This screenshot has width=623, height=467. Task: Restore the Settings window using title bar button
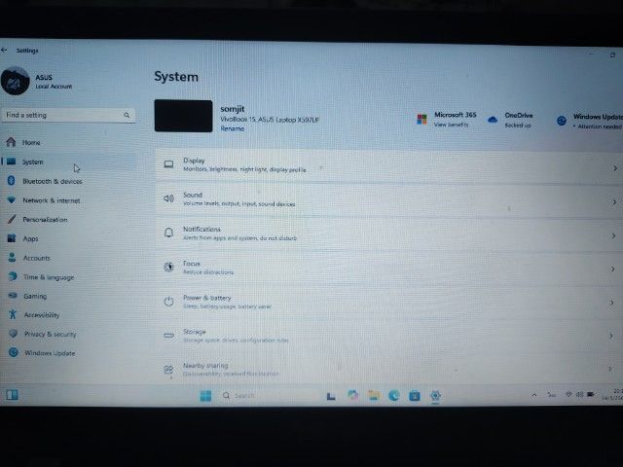coord(612,55)
